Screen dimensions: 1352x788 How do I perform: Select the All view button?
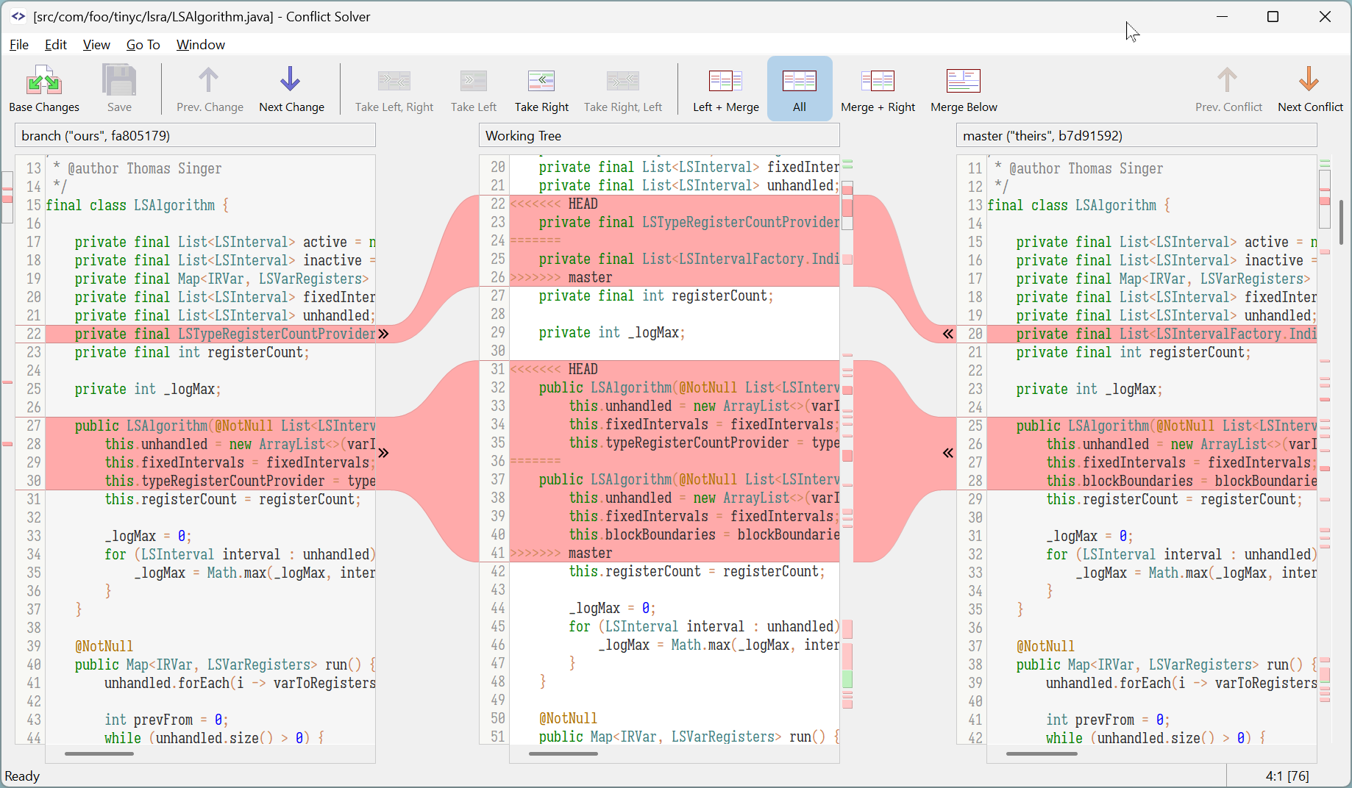800,87
